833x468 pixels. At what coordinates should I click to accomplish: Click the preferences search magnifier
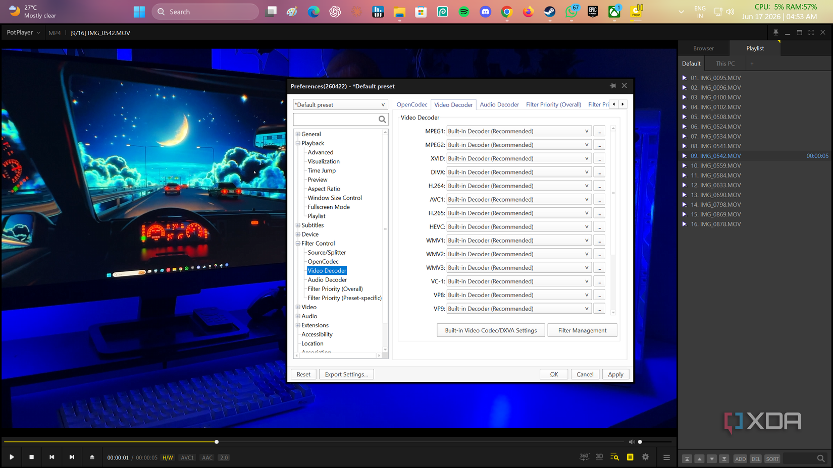click(x=382, y=119)
